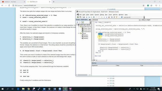Switch to Full Module View in code window
The height and width of the screenshot is (91, 162).
click(x=94, y=60)
